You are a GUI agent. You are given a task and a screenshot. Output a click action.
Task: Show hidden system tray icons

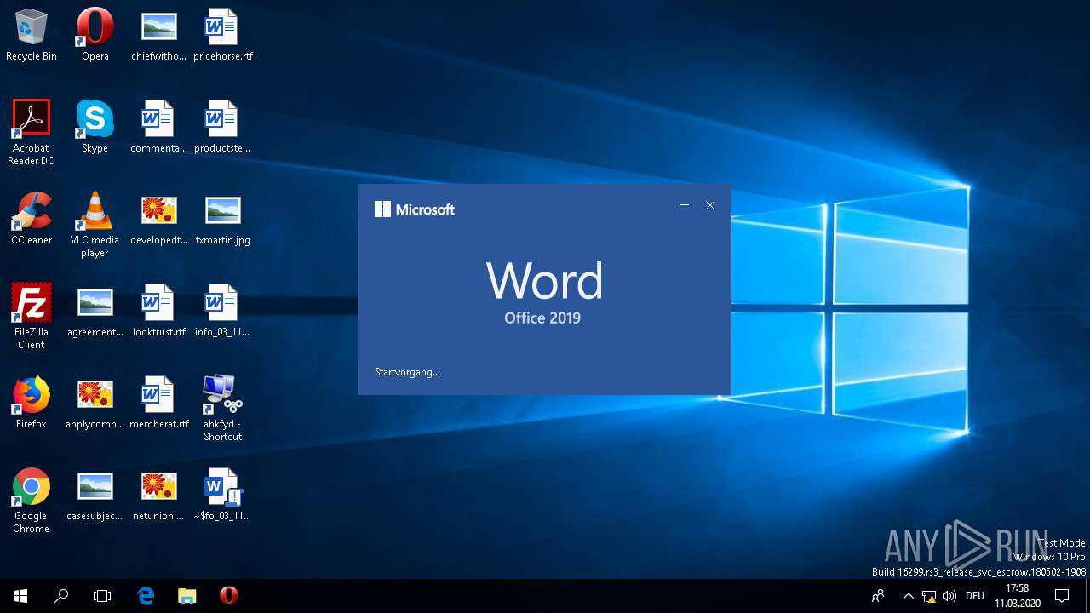(908, 596)
